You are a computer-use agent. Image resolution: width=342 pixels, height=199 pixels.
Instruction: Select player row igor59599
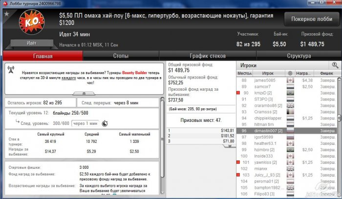click(x=287, y=137)
